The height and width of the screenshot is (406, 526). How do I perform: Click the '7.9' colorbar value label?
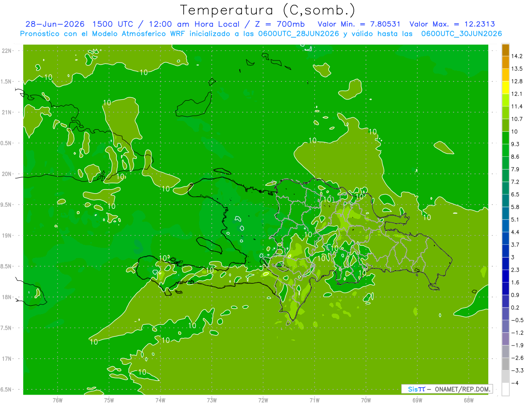click(515, 169)
